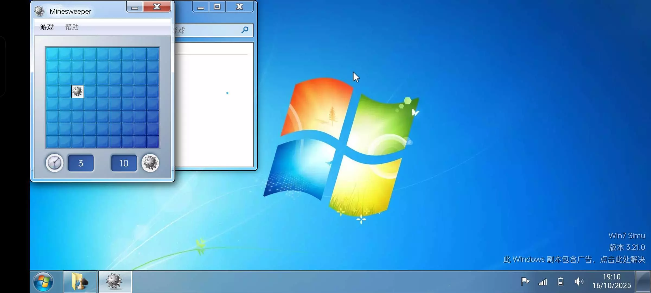Viewport: 651px width, 293px height.
Task: Click the Minesweeper title bar icon
Action: [x=39, y=11]
